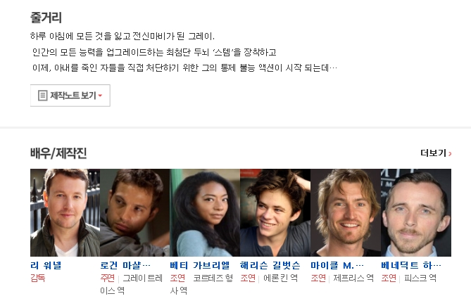Click 마이클 M. portrait thumbnail
This screenshot has height=308, width=471.
pos(346,212)
